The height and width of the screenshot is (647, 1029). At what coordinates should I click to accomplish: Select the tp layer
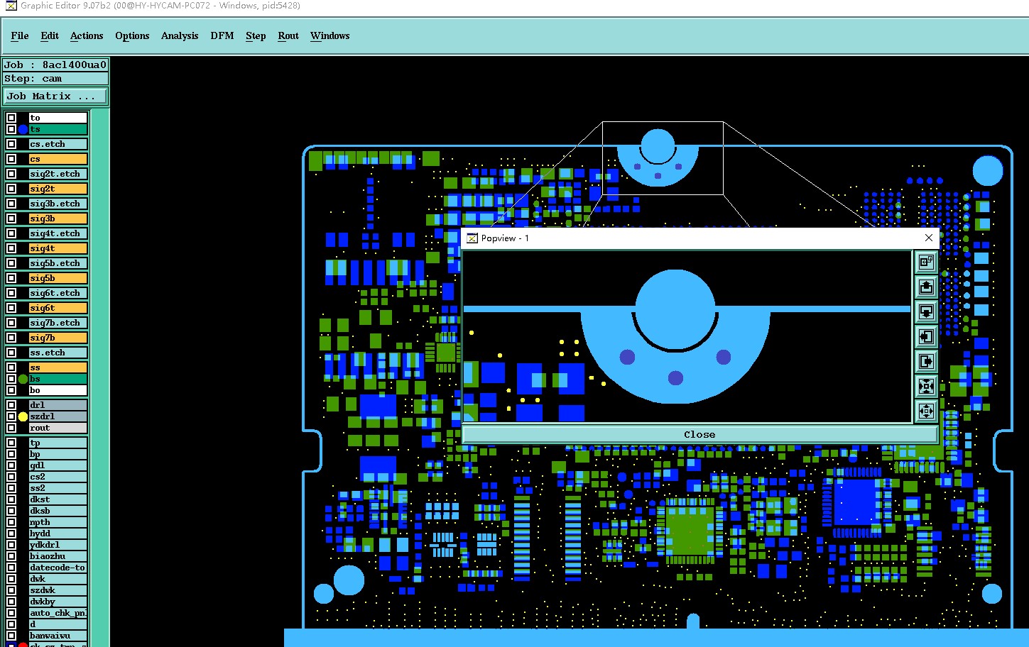(58, 443)
